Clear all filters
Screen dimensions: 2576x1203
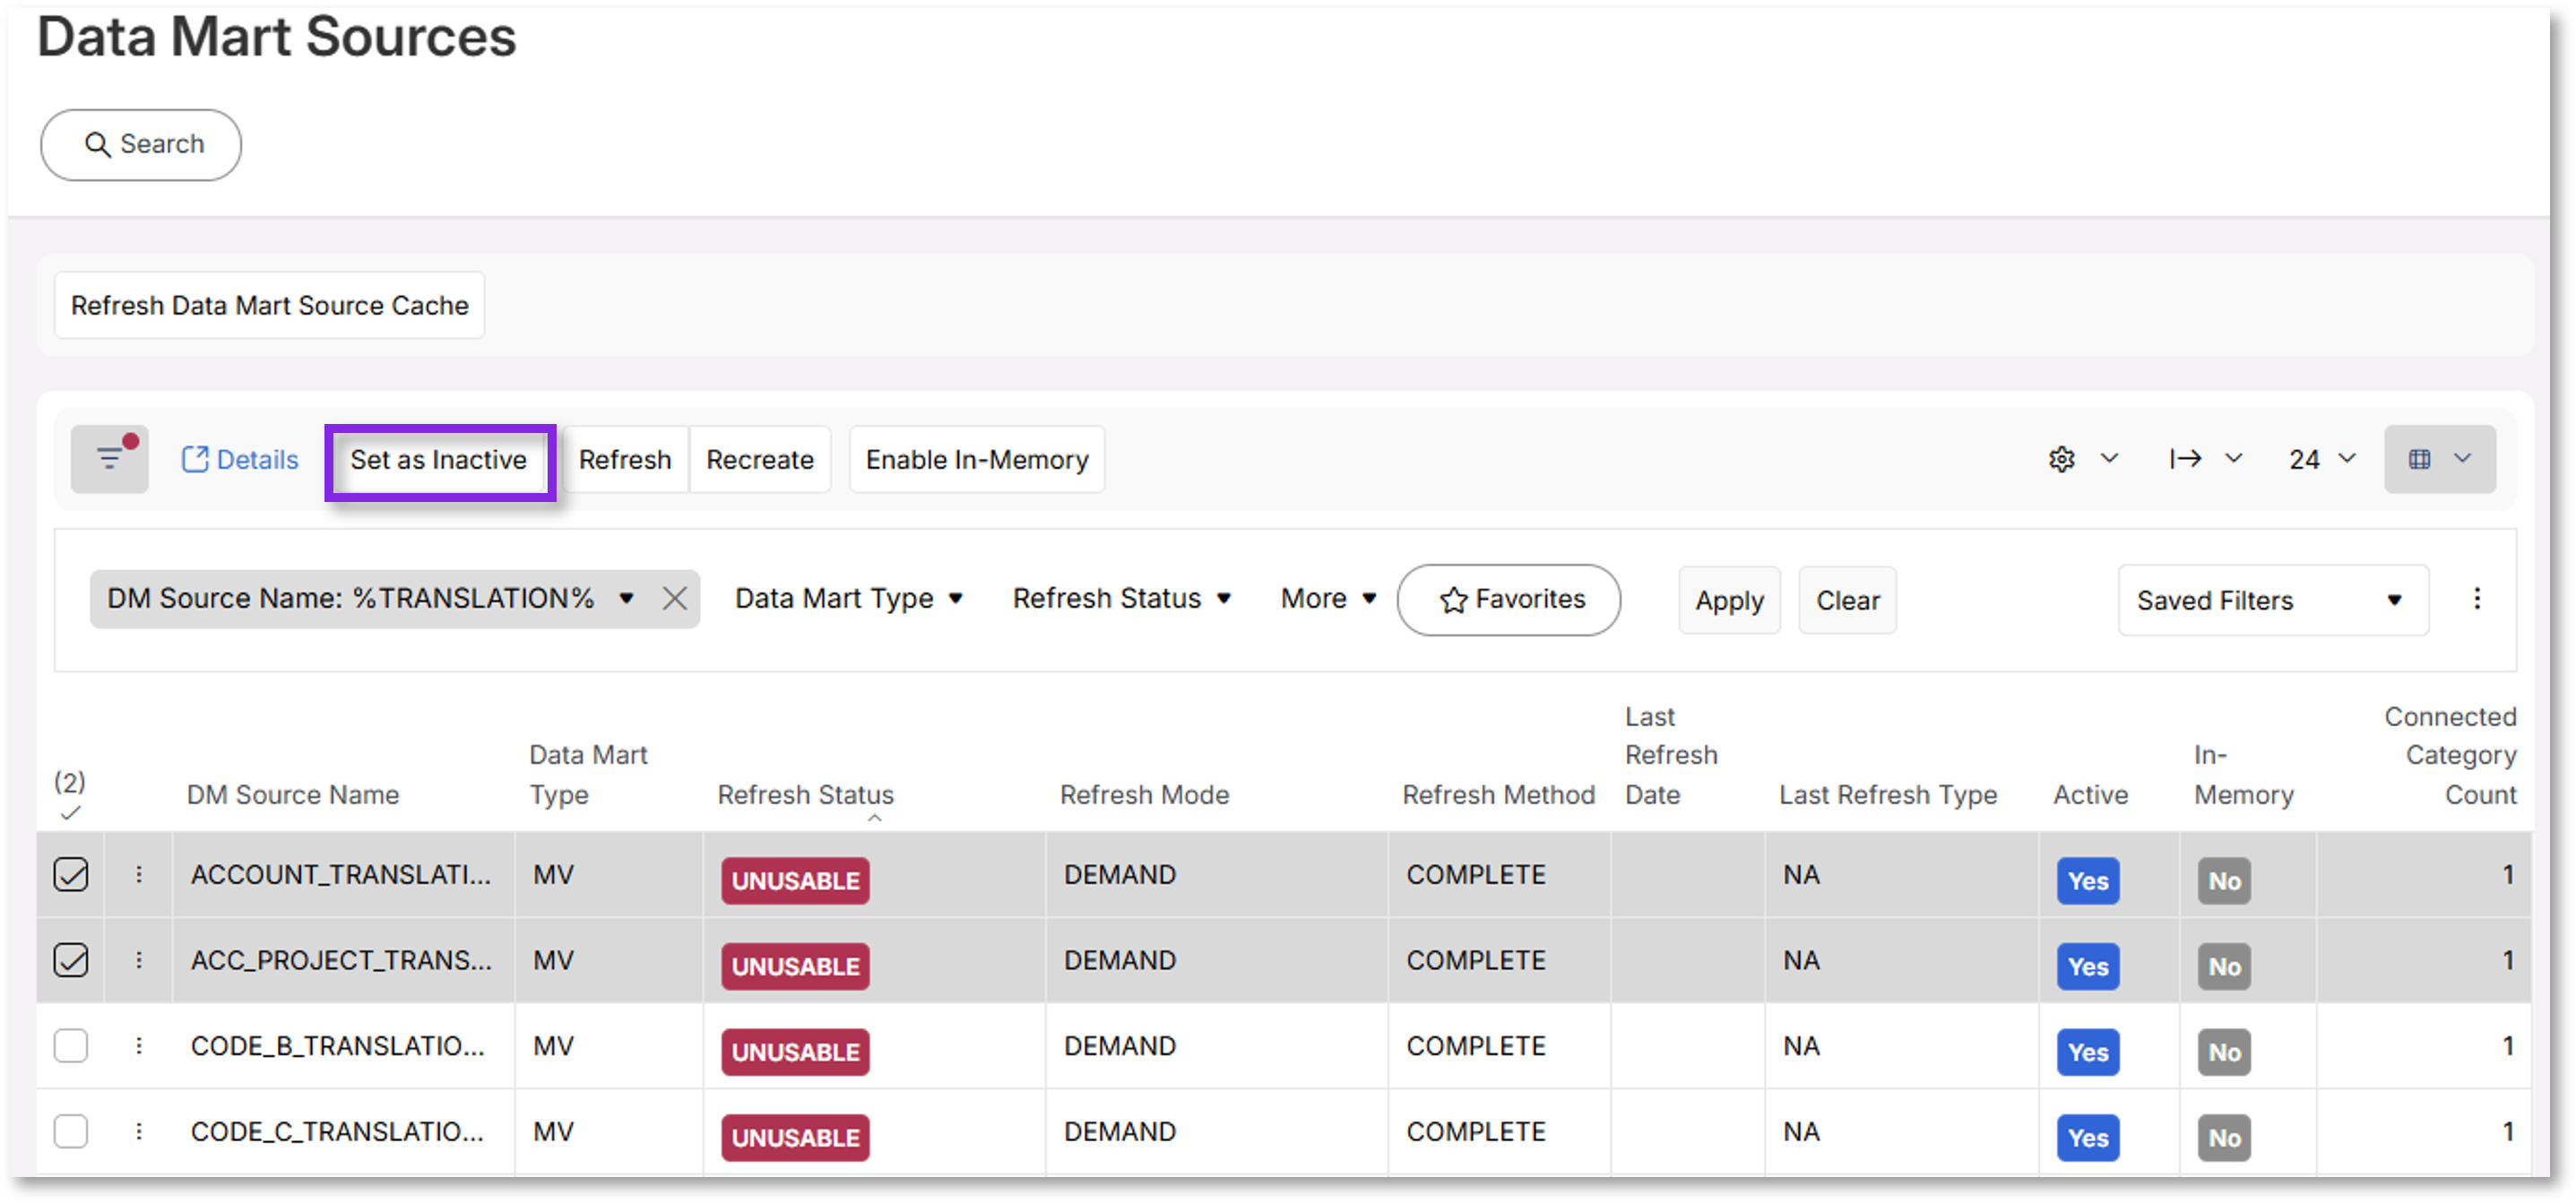coord(1847,600)
